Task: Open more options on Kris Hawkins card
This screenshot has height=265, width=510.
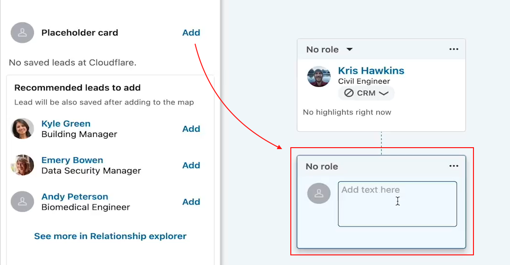Action: click(454, 49)
